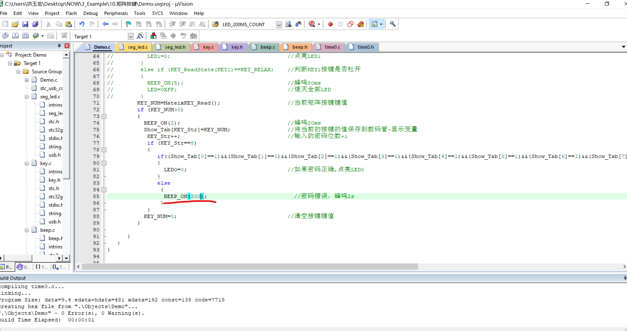Screen dimensions: 627x331
Task: Click the Find icon beside search box
Action: pyautogui.click(x=288, y=24)
